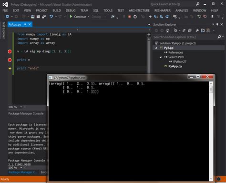
Task: Open the Continue button dropdown arrow
Action: (x=88, y=17)
